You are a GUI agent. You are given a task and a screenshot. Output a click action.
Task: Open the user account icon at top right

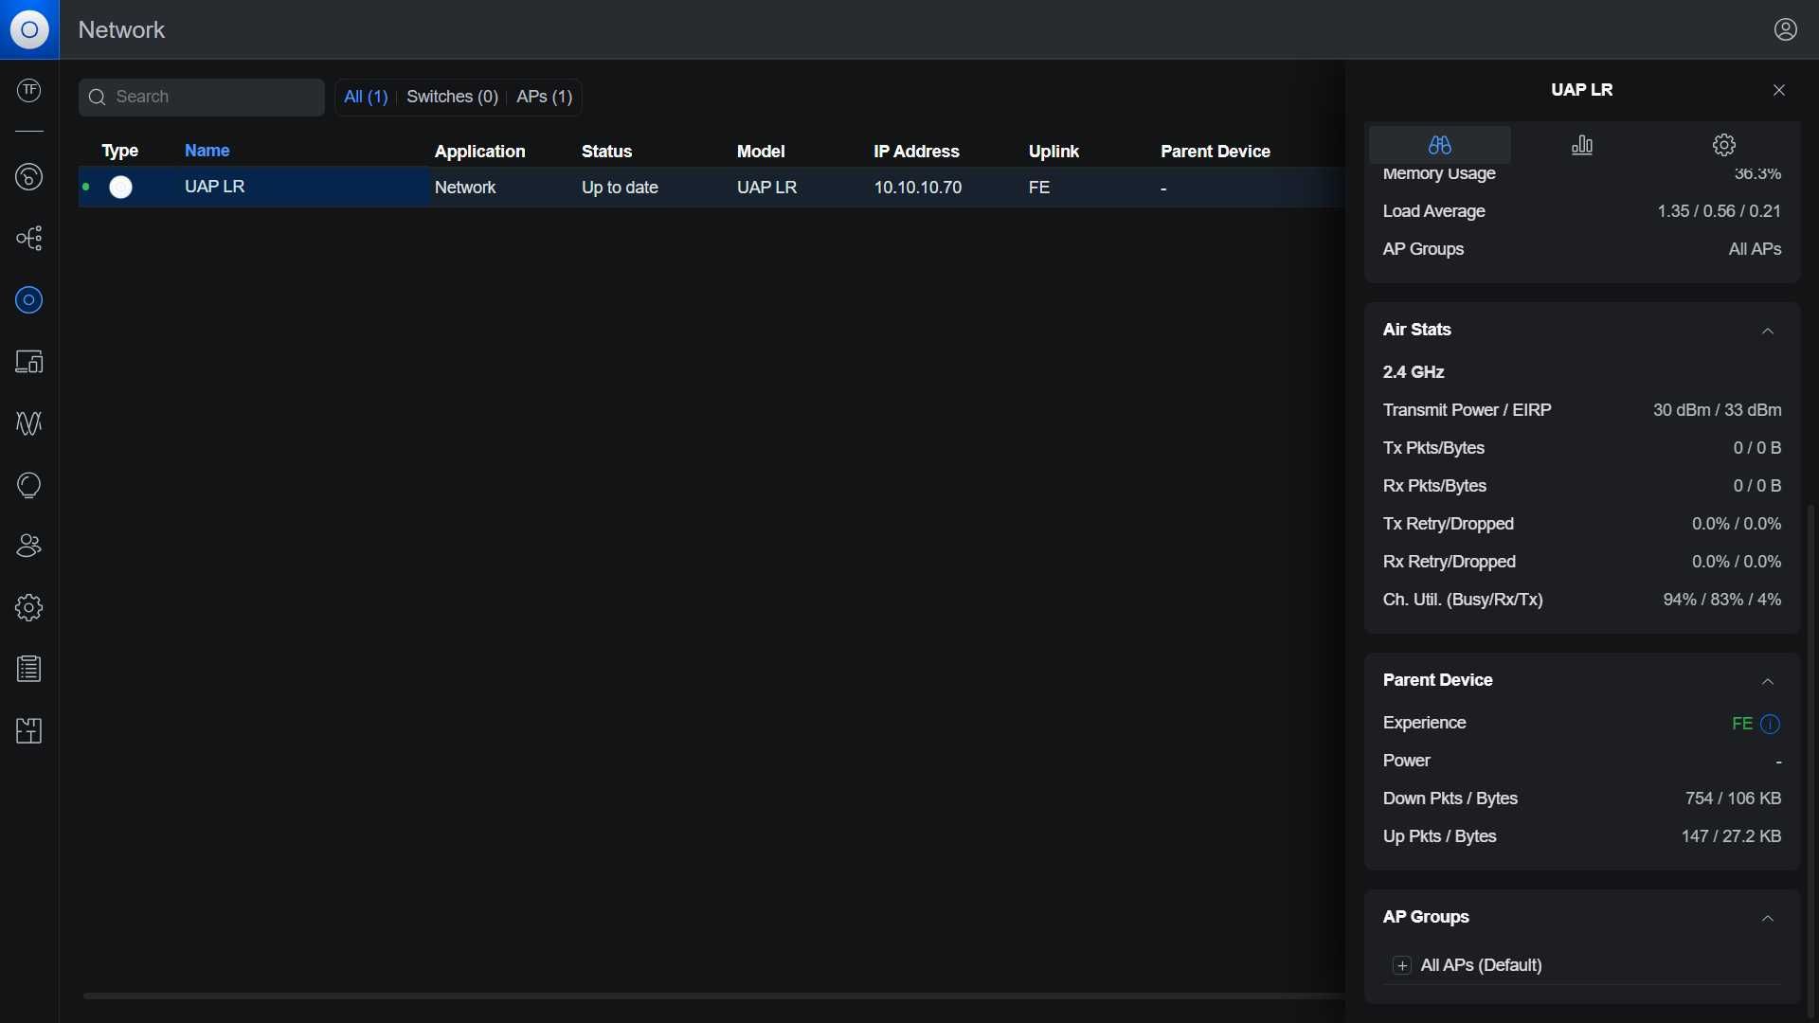point(1786,30)
